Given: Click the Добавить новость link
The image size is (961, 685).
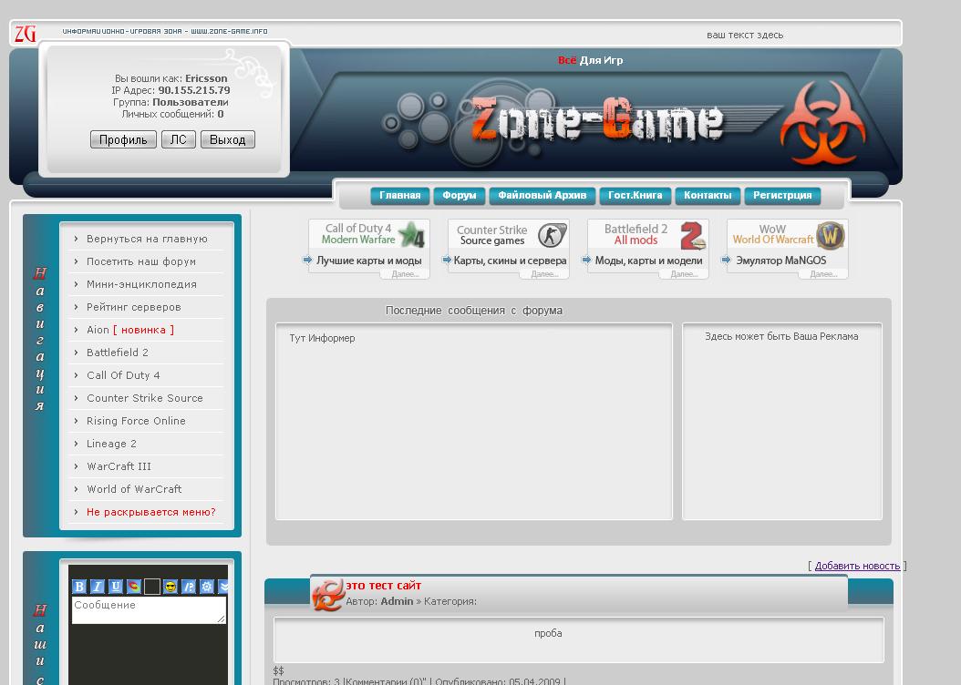Looking at the screenshot, I should pos(857,566).
